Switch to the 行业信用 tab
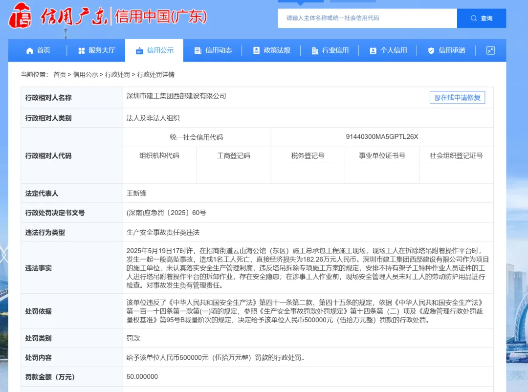The height and width of the screenshot is (392, 528). click(x=330, y=50)
